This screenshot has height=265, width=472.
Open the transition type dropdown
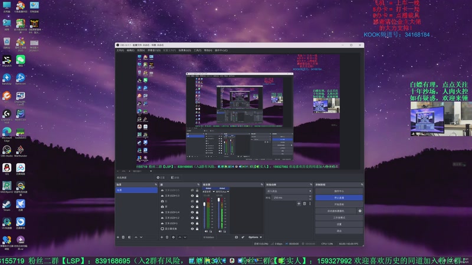289,191
